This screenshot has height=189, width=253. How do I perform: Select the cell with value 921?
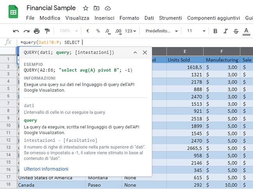coord(185,111)
